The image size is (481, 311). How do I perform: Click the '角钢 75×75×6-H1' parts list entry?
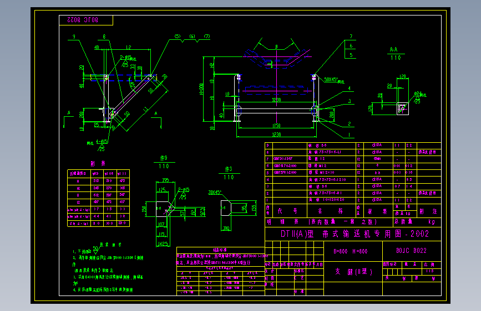[x=325, y=193]
